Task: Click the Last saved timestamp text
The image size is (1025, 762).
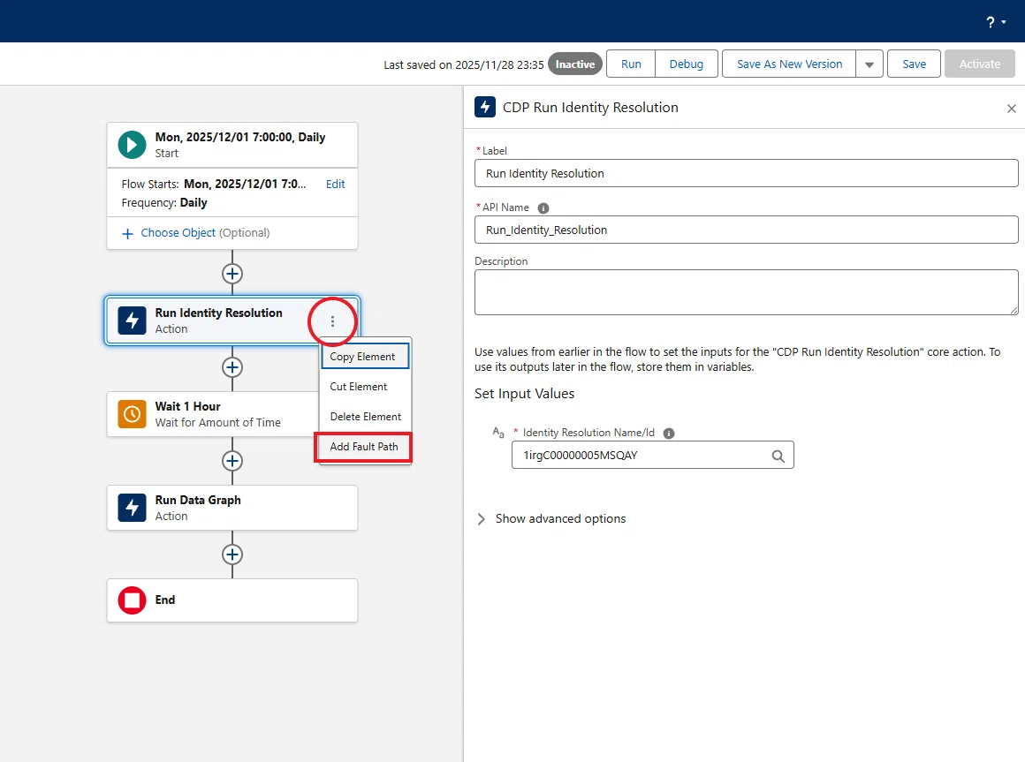Action: (x=464, y=64)
